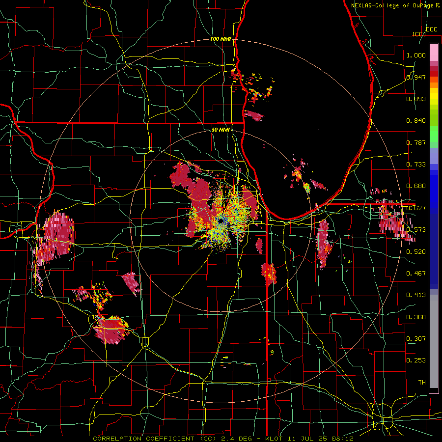Select the 0.253 scale value

click(x=416, y=360)
